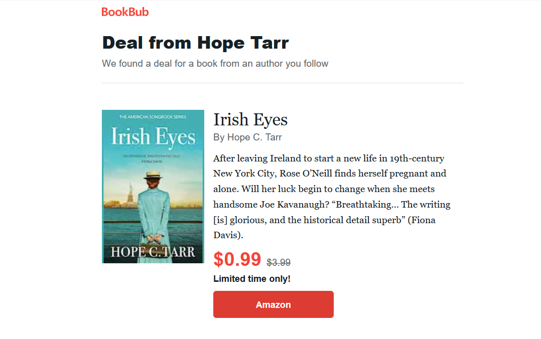Open the Irish Eyes book cover
This screenshot has width=541, height=339.
153,187
